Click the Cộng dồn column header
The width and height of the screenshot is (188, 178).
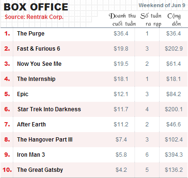click(174, 20)
